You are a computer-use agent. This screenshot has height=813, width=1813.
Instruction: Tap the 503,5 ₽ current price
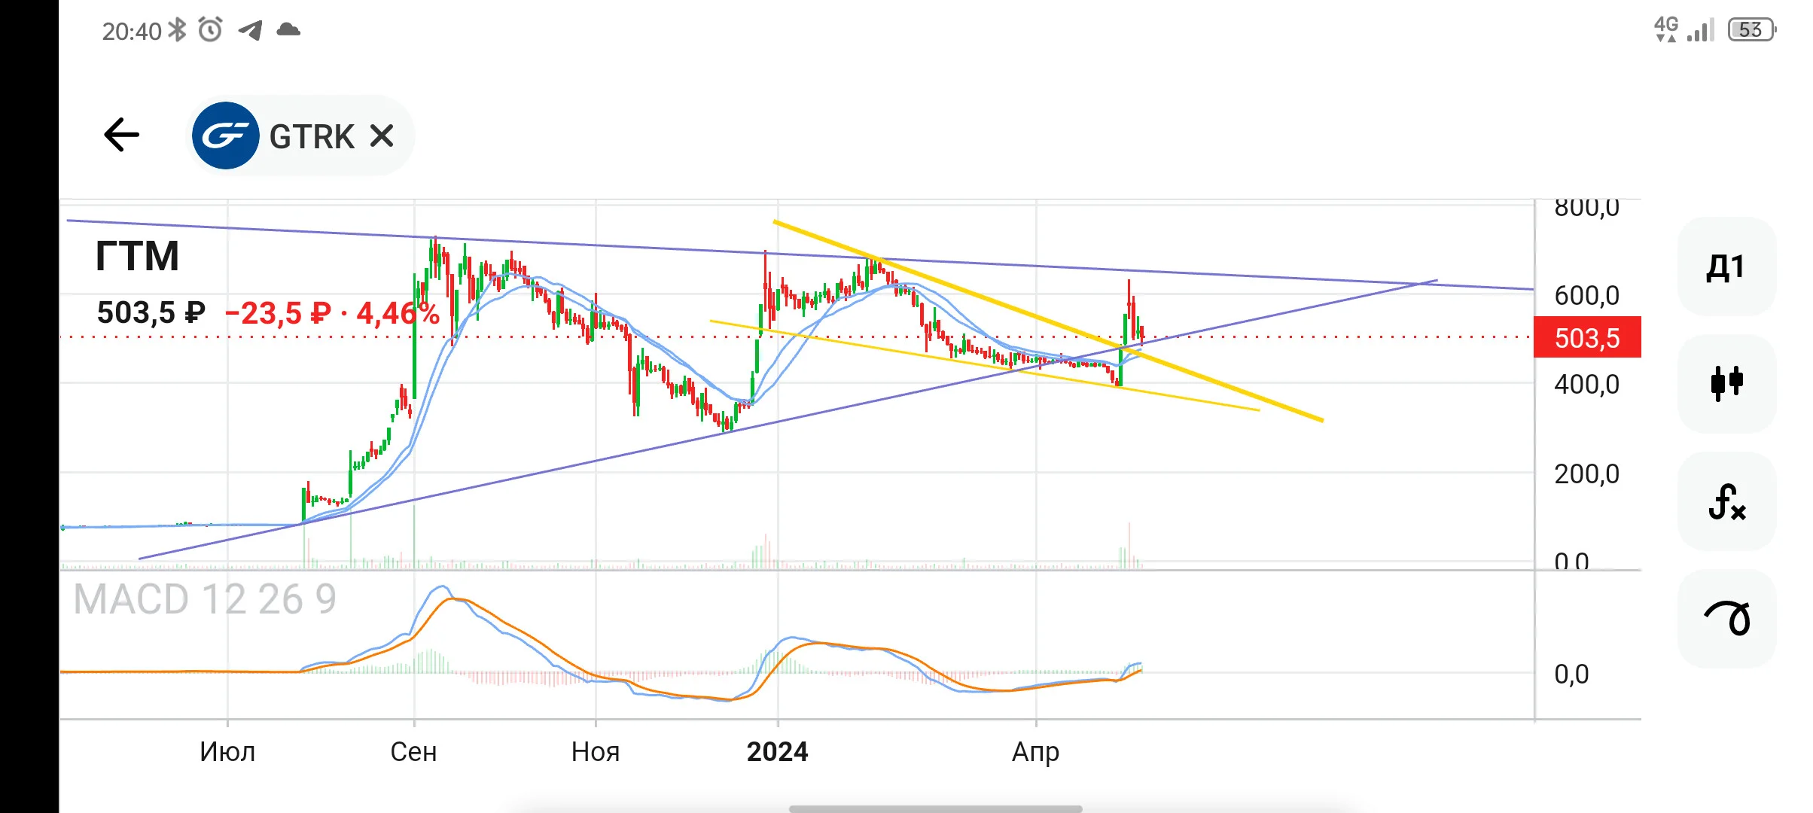point(151,312)
